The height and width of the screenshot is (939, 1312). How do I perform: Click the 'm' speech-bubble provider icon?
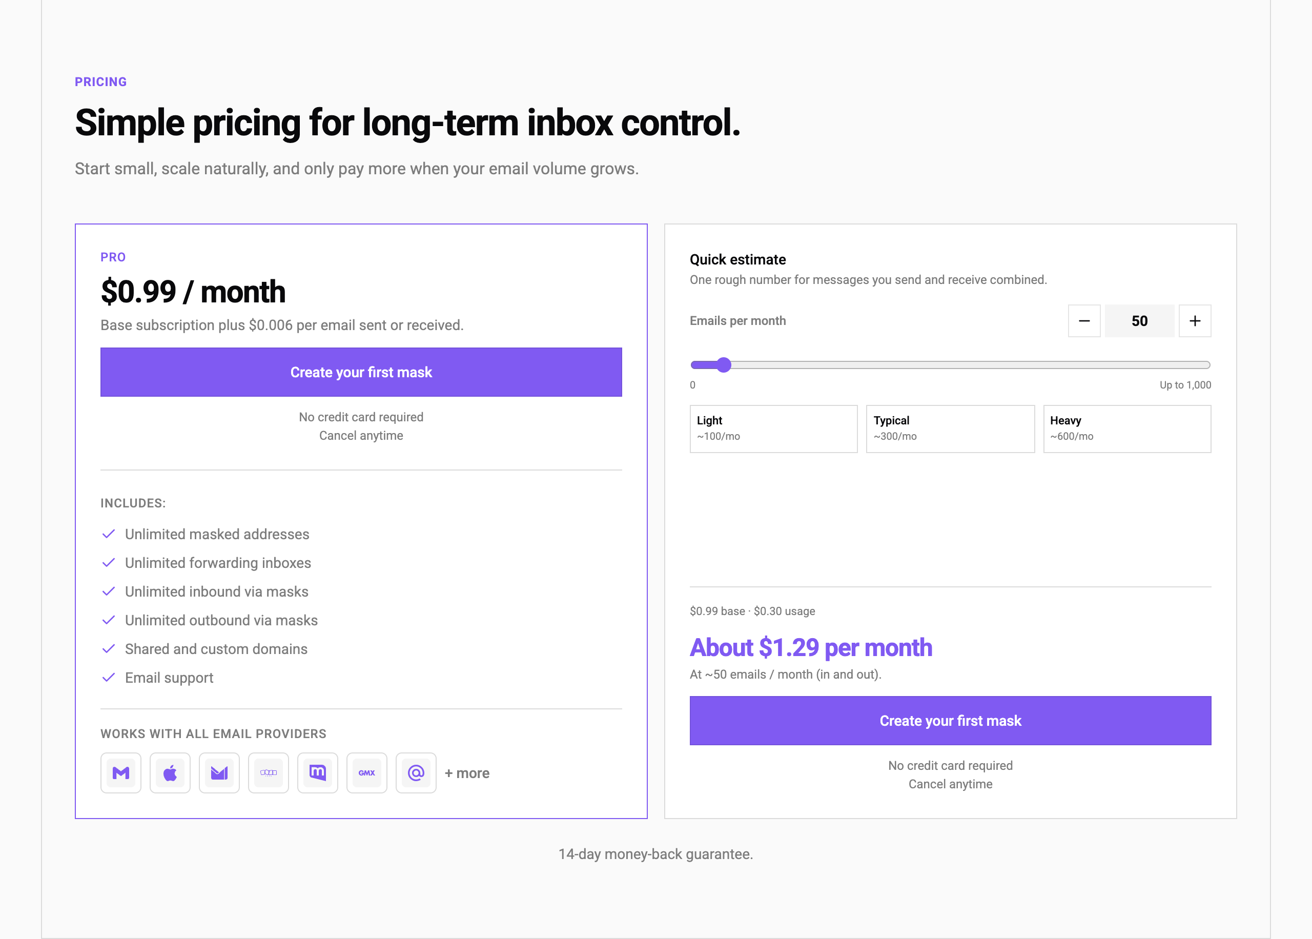317,773
